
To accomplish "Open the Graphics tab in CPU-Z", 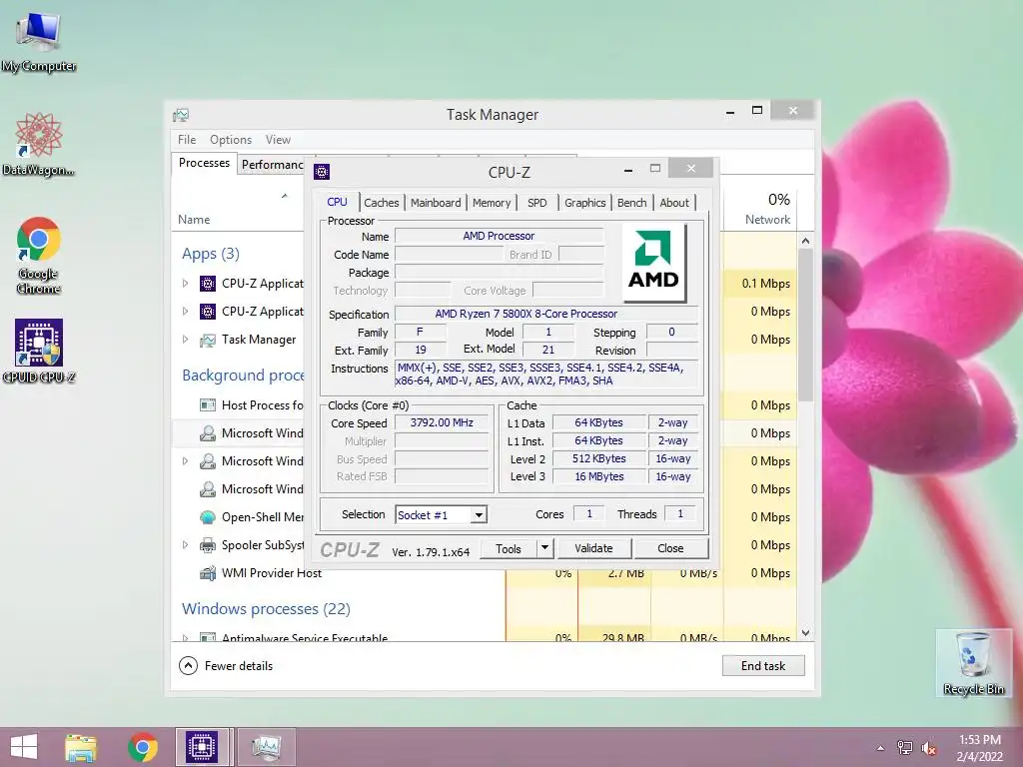I will point(585,203).
